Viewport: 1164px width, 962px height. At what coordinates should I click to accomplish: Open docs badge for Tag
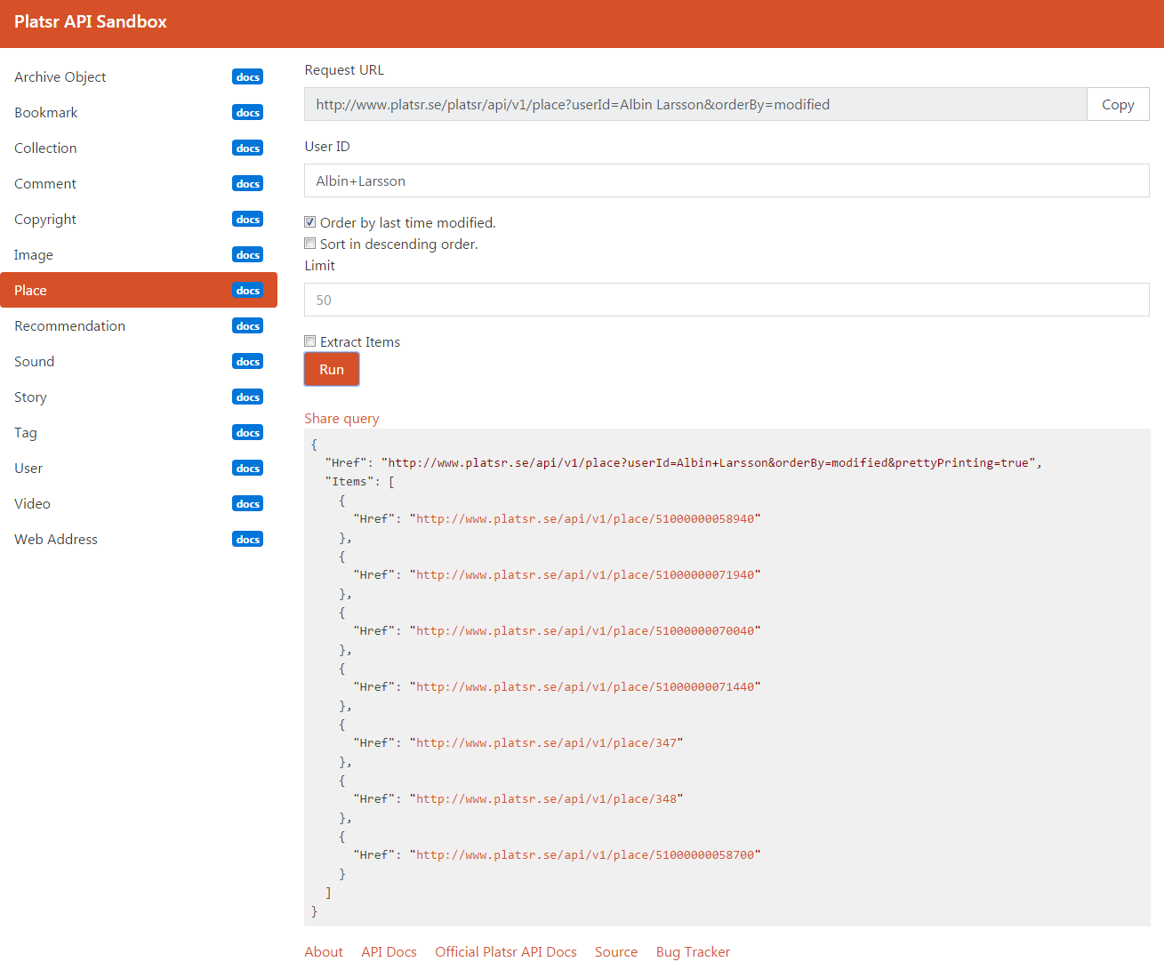tap(247, 433)
